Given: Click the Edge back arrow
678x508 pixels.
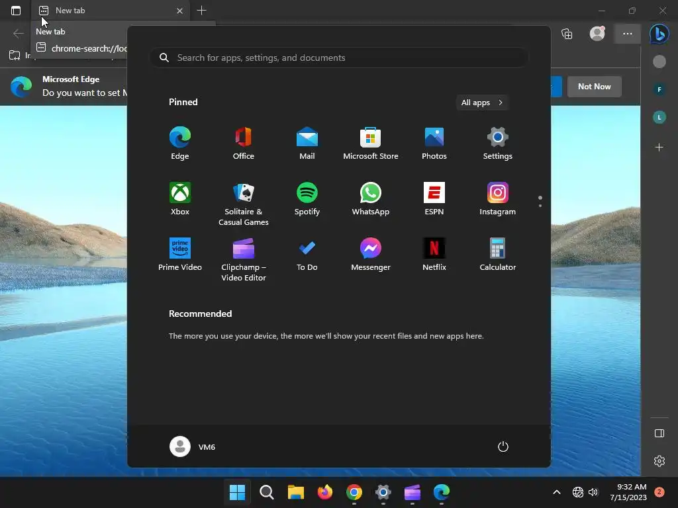Looking at the screenshot, I should 18,33.
